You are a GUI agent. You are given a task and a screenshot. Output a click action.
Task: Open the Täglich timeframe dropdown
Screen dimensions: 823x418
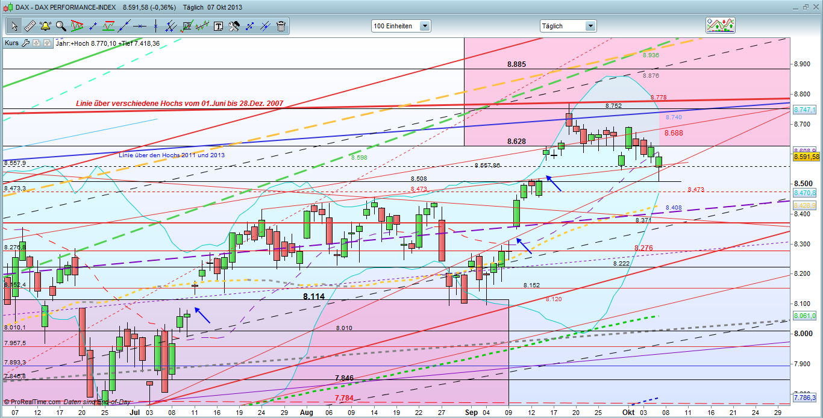(568, 26)
